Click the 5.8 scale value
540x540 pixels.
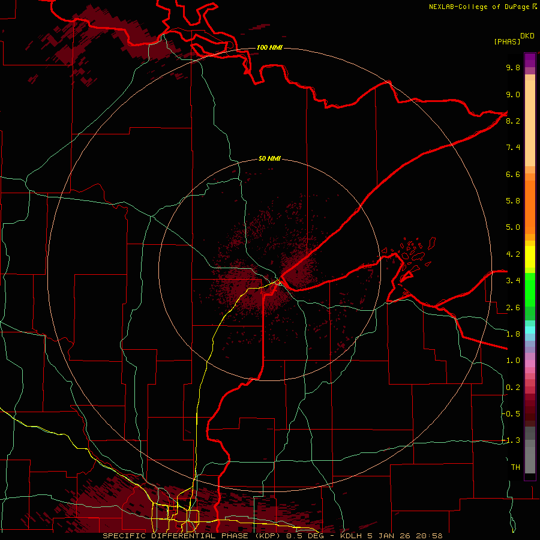point(513,201)
